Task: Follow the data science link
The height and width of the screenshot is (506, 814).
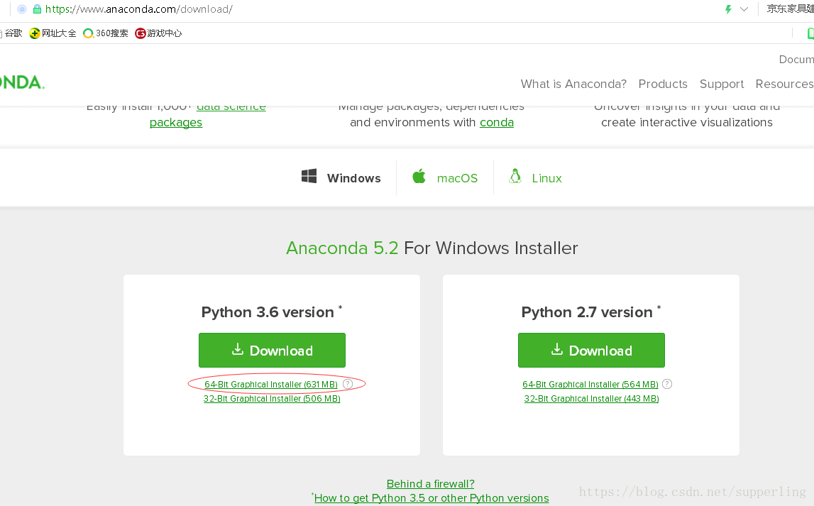Action: pos(231,107)
